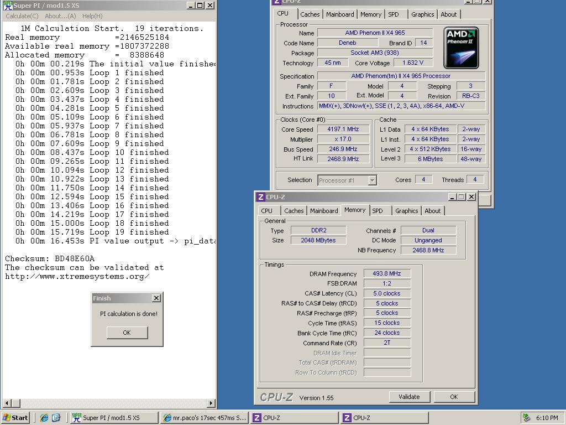Click OK in the Finish dialog

coord(127,333)
